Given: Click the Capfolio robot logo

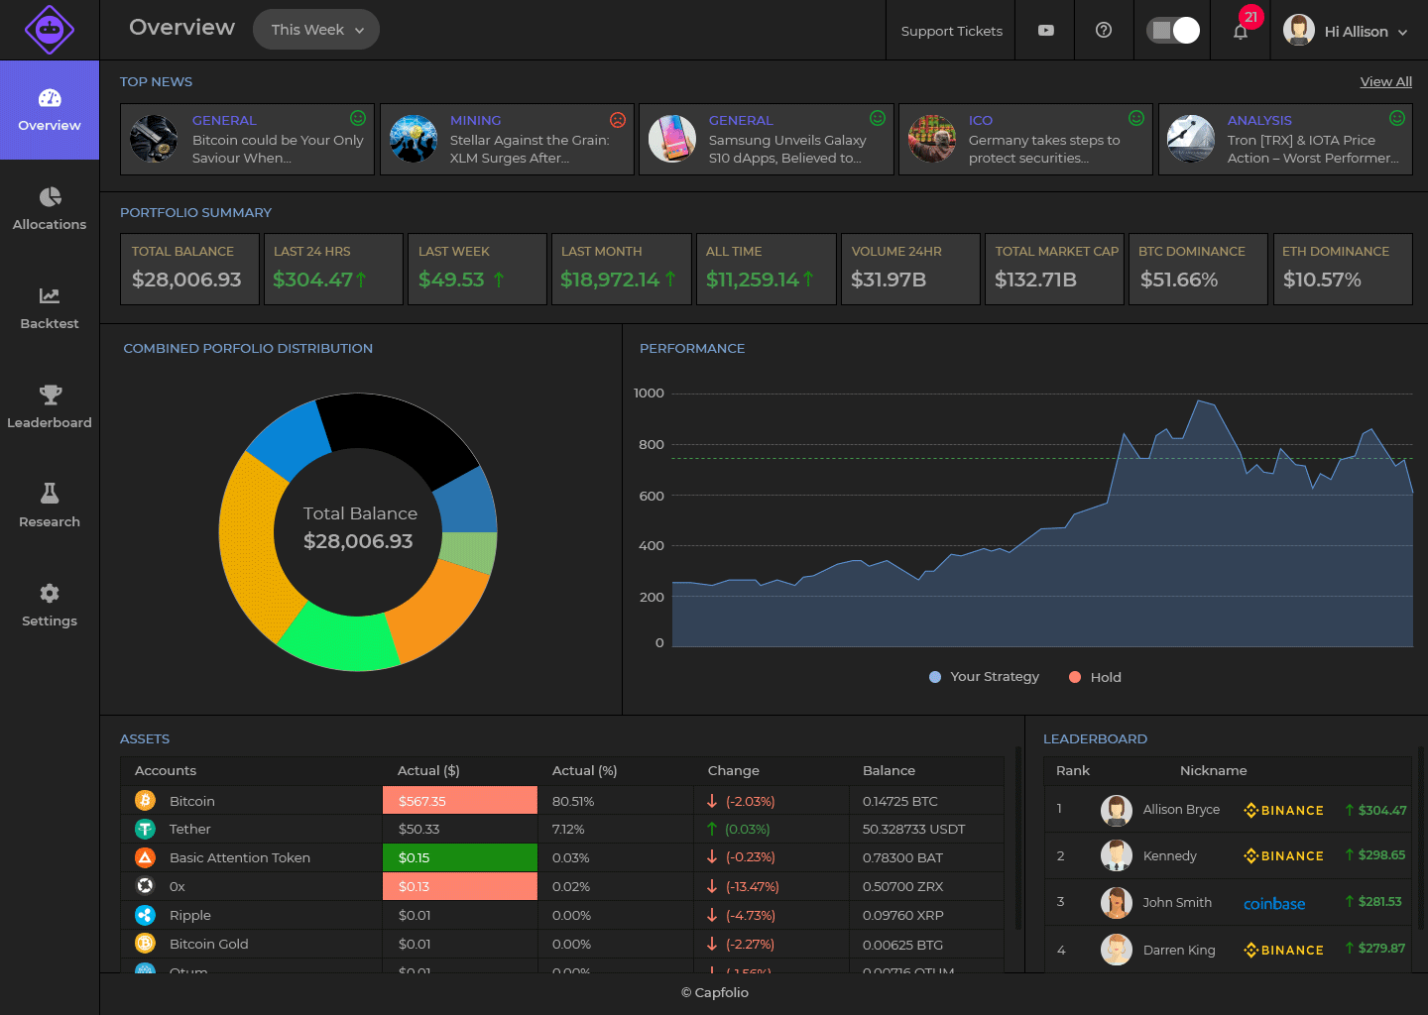Looking at the screenshot, I should tap(50, 30).
